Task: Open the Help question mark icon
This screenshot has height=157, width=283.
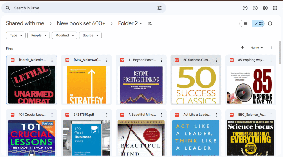Action: point(255,8)
